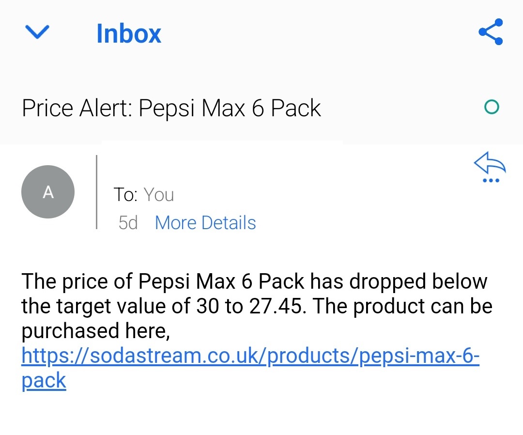Collapse the email with the down chevron
The image size is (523, 435).
click(37, 32)
